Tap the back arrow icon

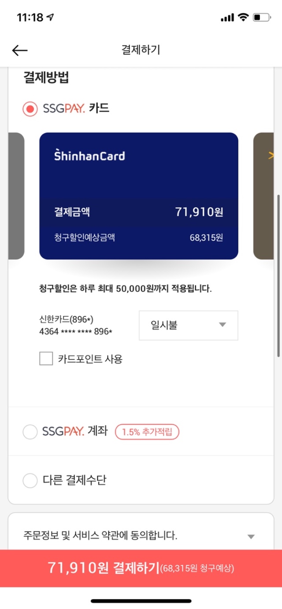click(x=20, y=51)
